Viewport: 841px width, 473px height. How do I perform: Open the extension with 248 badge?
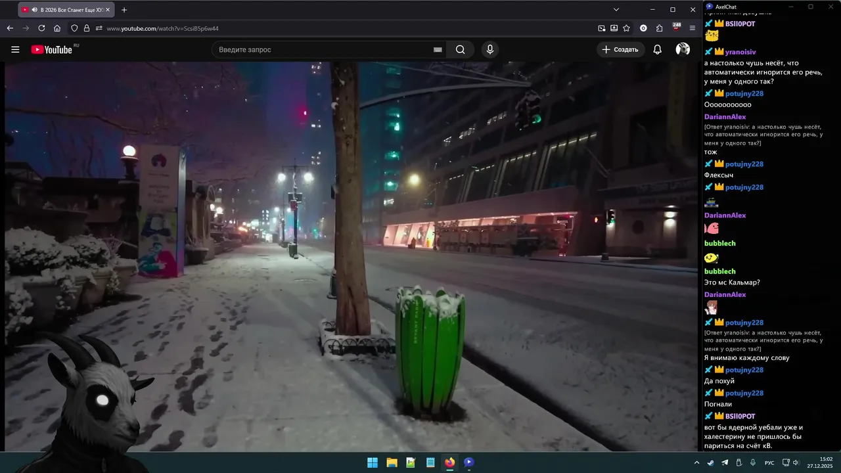click(676, 28)
